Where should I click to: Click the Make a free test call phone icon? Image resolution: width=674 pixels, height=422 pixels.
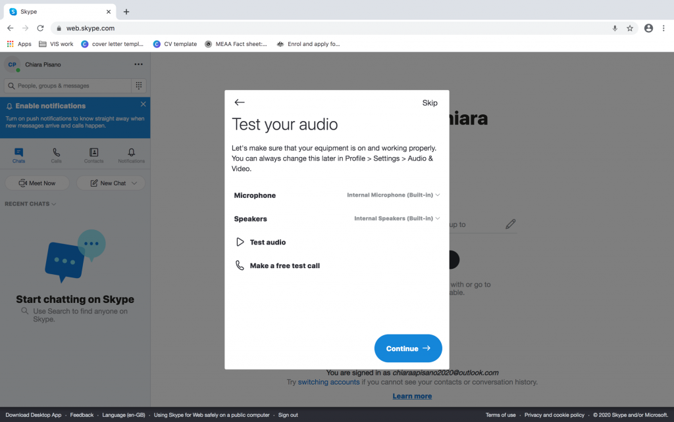[240, 266]
